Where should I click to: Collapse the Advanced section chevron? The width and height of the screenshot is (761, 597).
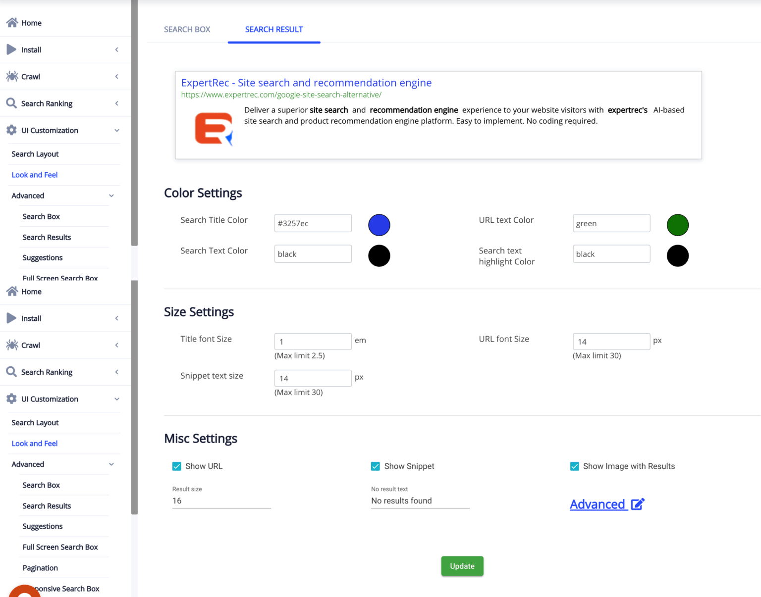point(111,196)
